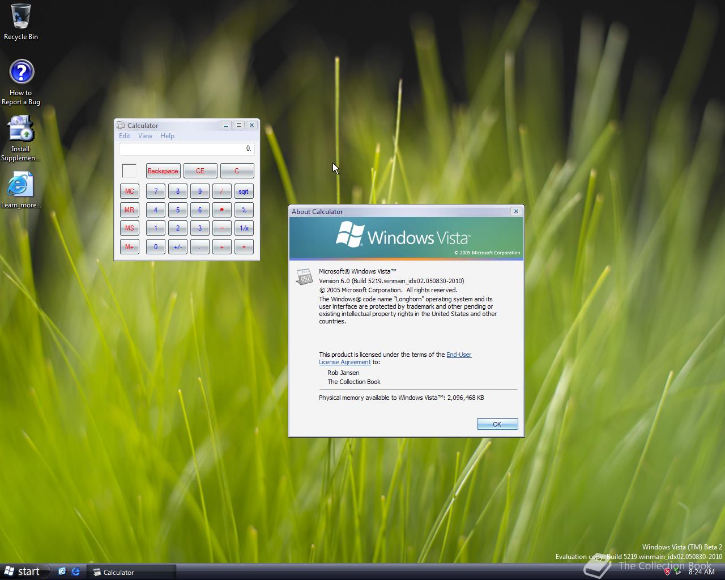Image resolution: width=725 pixels, height=580 pixels.
Task: Close the About Calculator dialog
Action: coord(516,211)
